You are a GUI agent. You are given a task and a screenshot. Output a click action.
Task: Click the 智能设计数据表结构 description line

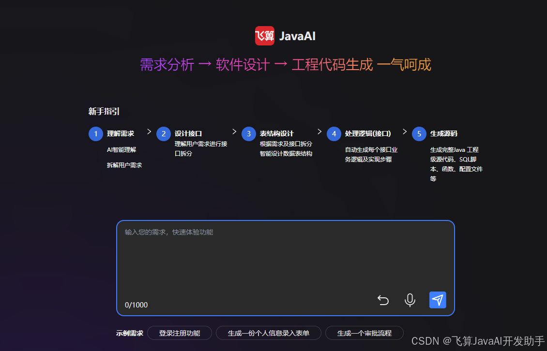pos(286,153)
